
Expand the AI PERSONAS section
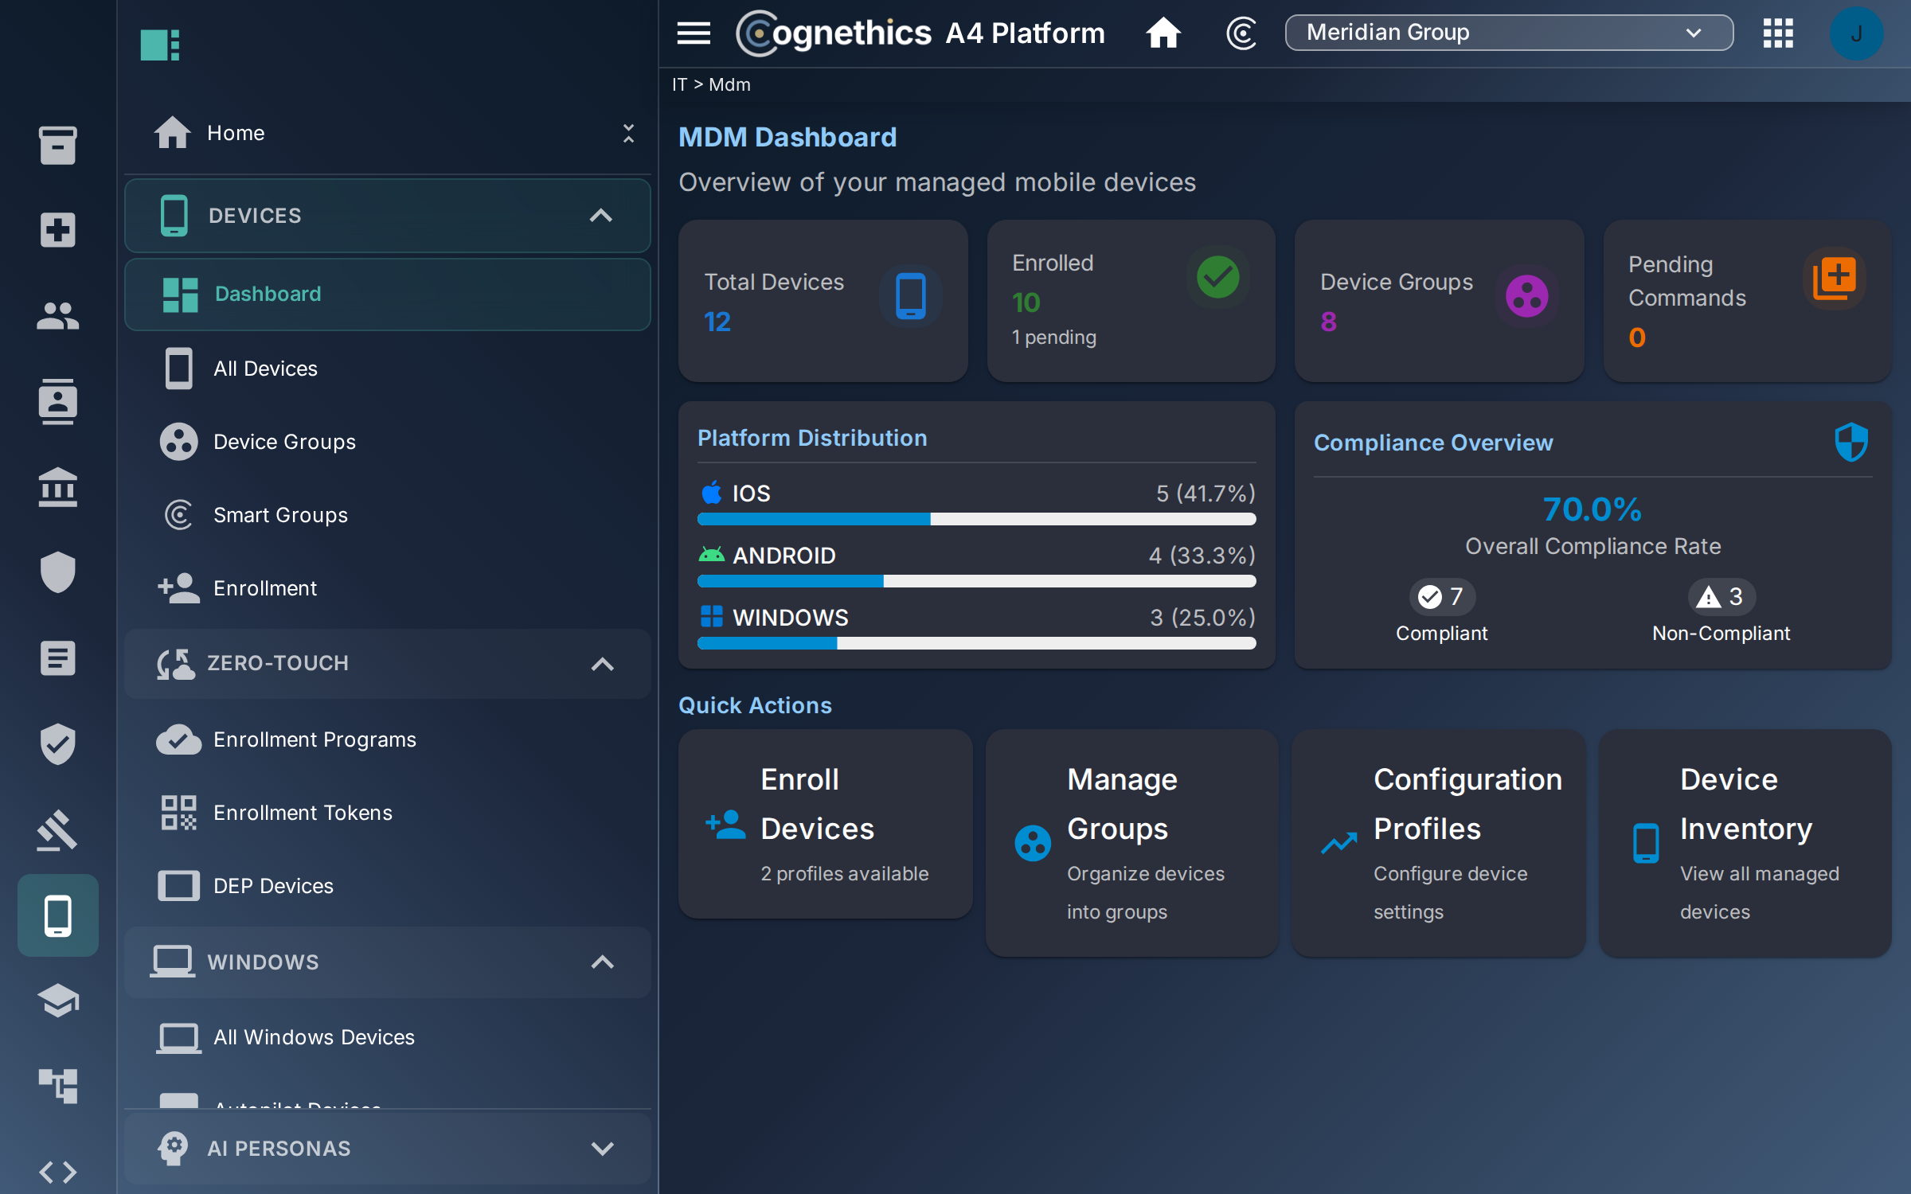388,1149
